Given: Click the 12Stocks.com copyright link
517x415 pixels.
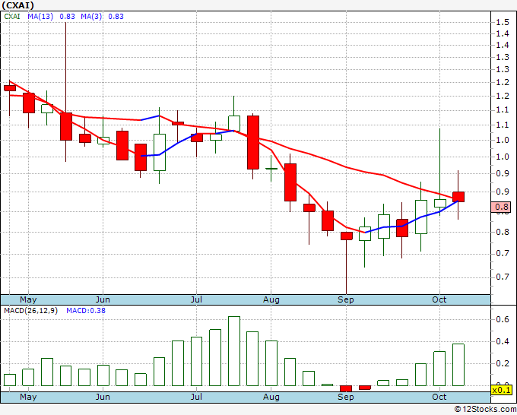Looking at the screenshot, I should pyautogui.click(x=485, y=409).
